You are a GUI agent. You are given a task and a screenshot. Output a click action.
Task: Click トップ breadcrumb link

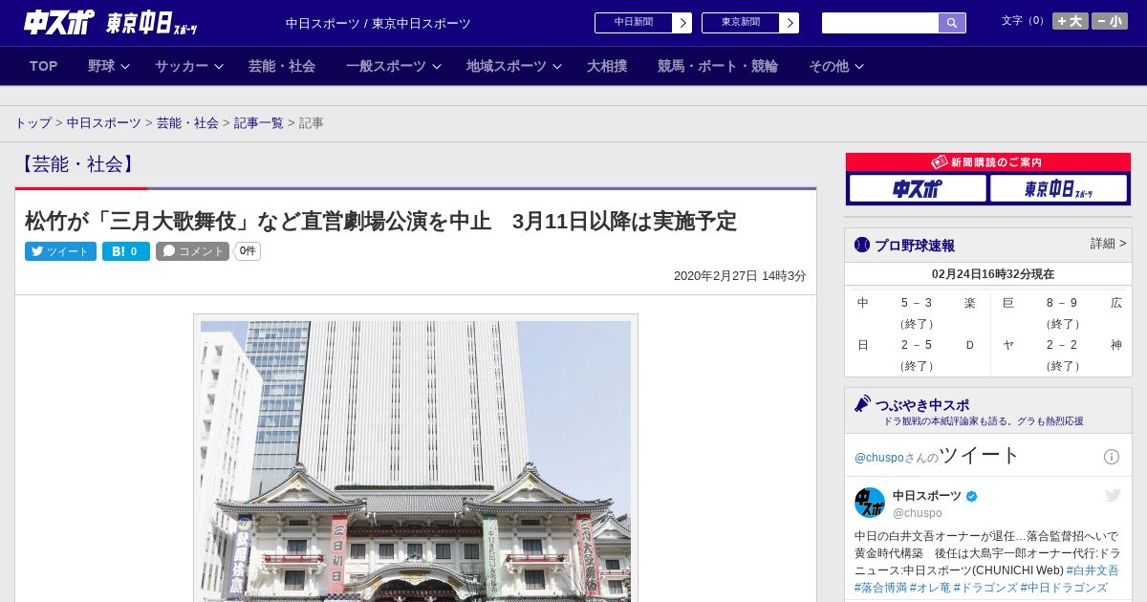pyautogui.click(x=33, y=123)
